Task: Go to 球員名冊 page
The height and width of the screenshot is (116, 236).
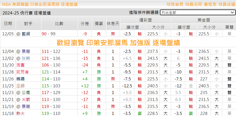Action: (x=194, y=4)
